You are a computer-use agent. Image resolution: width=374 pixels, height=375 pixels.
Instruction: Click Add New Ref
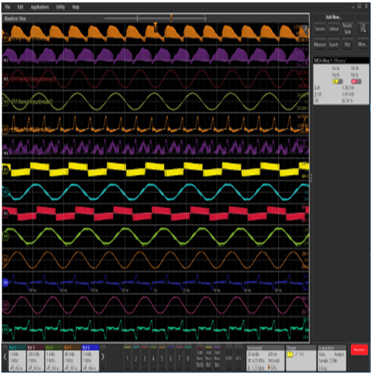tap(208, 358)
